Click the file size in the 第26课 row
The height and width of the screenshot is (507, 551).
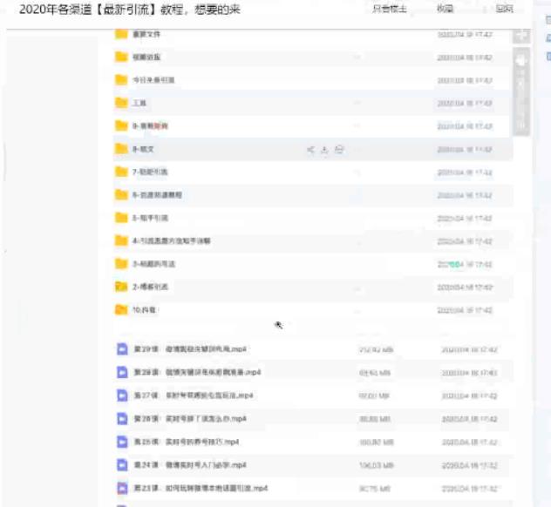[375, 419]
